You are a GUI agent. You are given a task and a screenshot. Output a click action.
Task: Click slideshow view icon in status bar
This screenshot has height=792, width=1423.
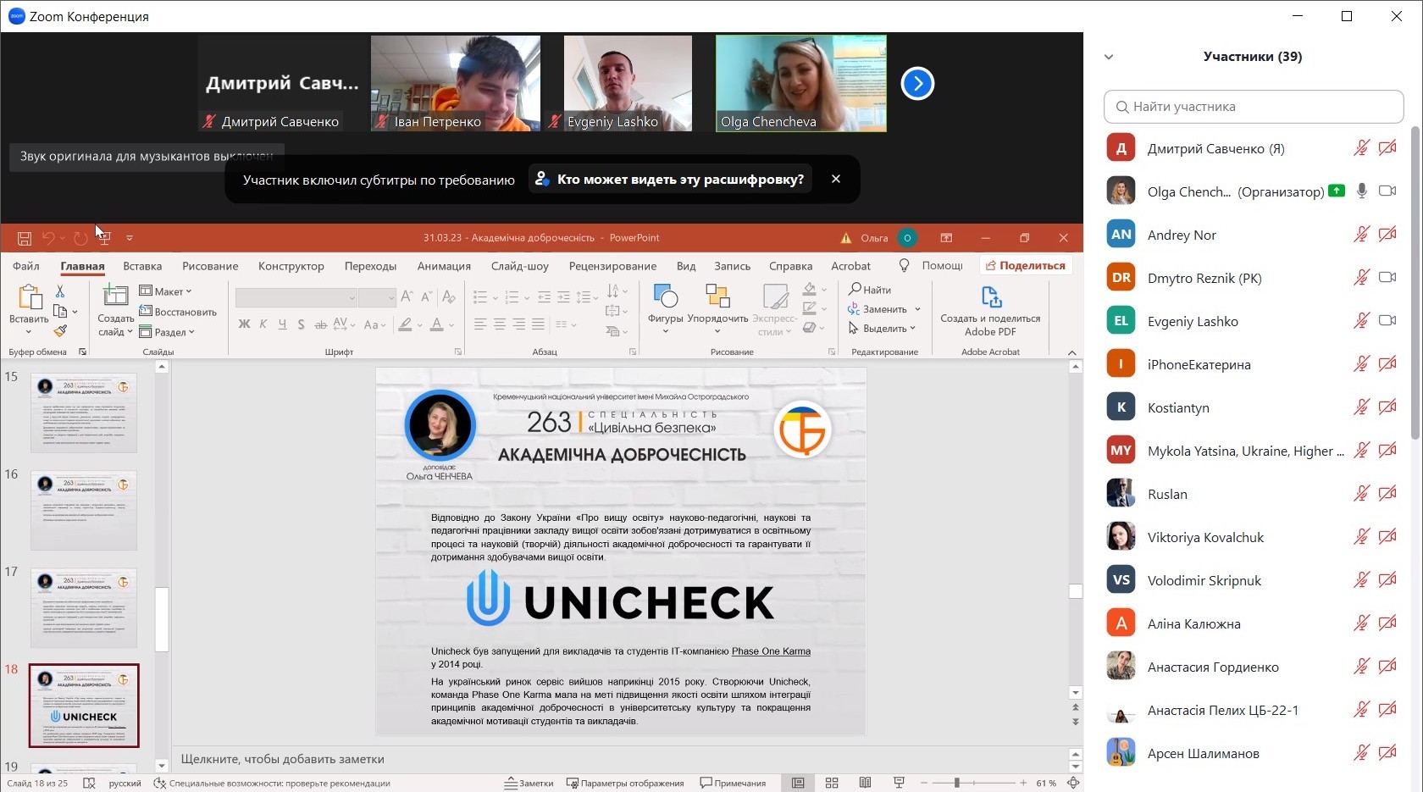pyautogui.click(x=899, y=783)
